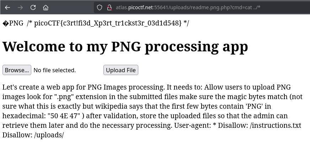Click the "No file selected." label
This screenshot has width=310, height=148.
coord(54,70)
